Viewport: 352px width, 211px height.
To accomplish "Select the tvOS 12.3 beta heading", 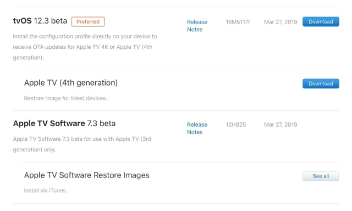I will pos(40,21).
